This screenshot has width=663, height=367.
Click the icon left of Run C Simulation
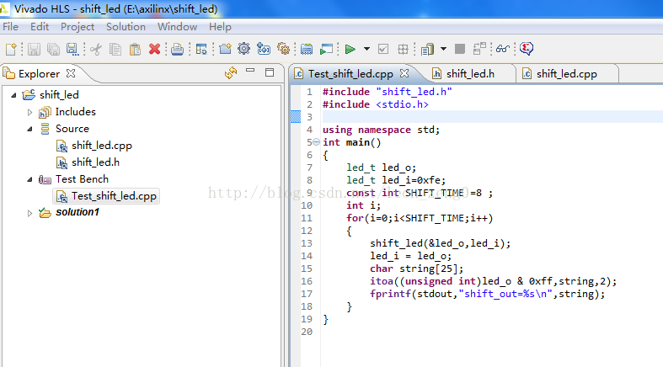click(x=307, y=49)
